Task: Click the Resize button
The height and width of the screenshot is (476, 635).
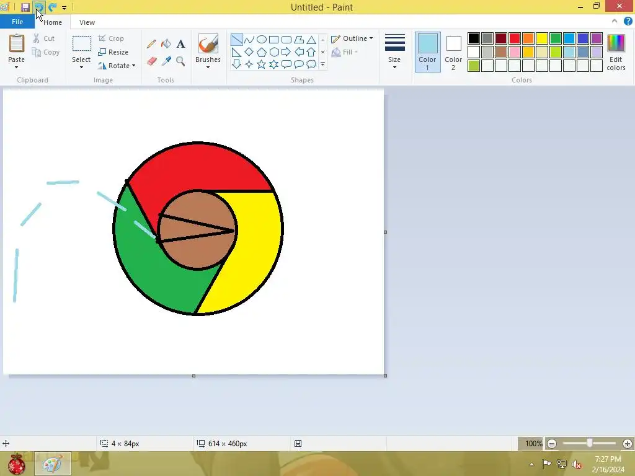Action: coord(113,52)
